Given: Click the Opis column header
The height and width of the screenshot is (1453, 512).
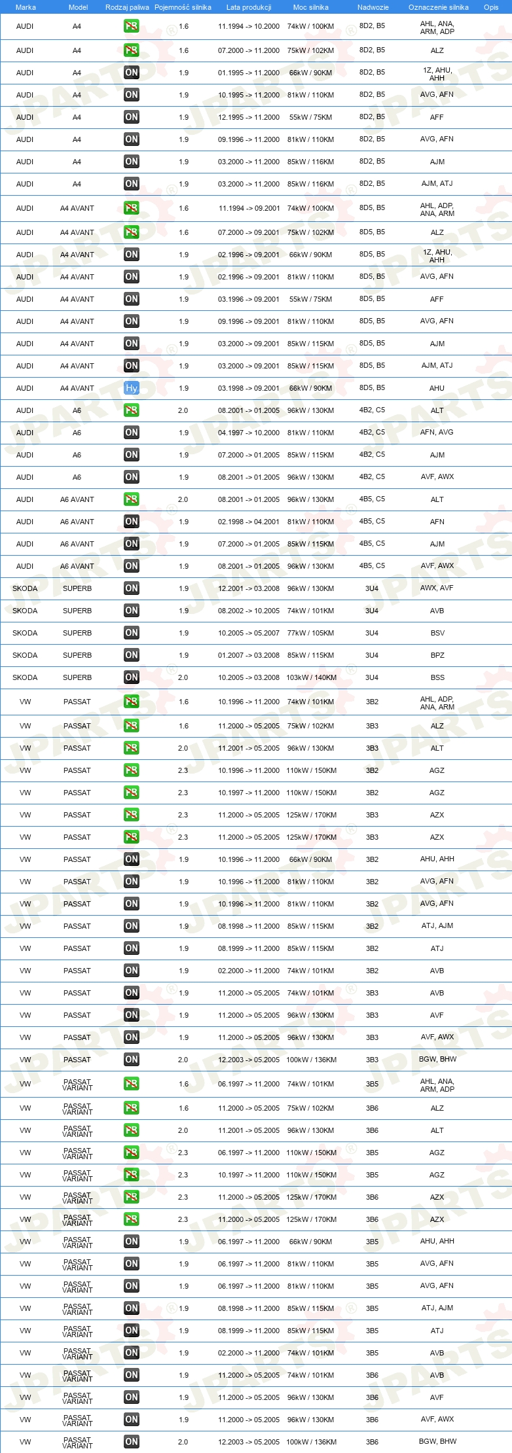Looking at the screenshot, I should (x=491, y=7).
